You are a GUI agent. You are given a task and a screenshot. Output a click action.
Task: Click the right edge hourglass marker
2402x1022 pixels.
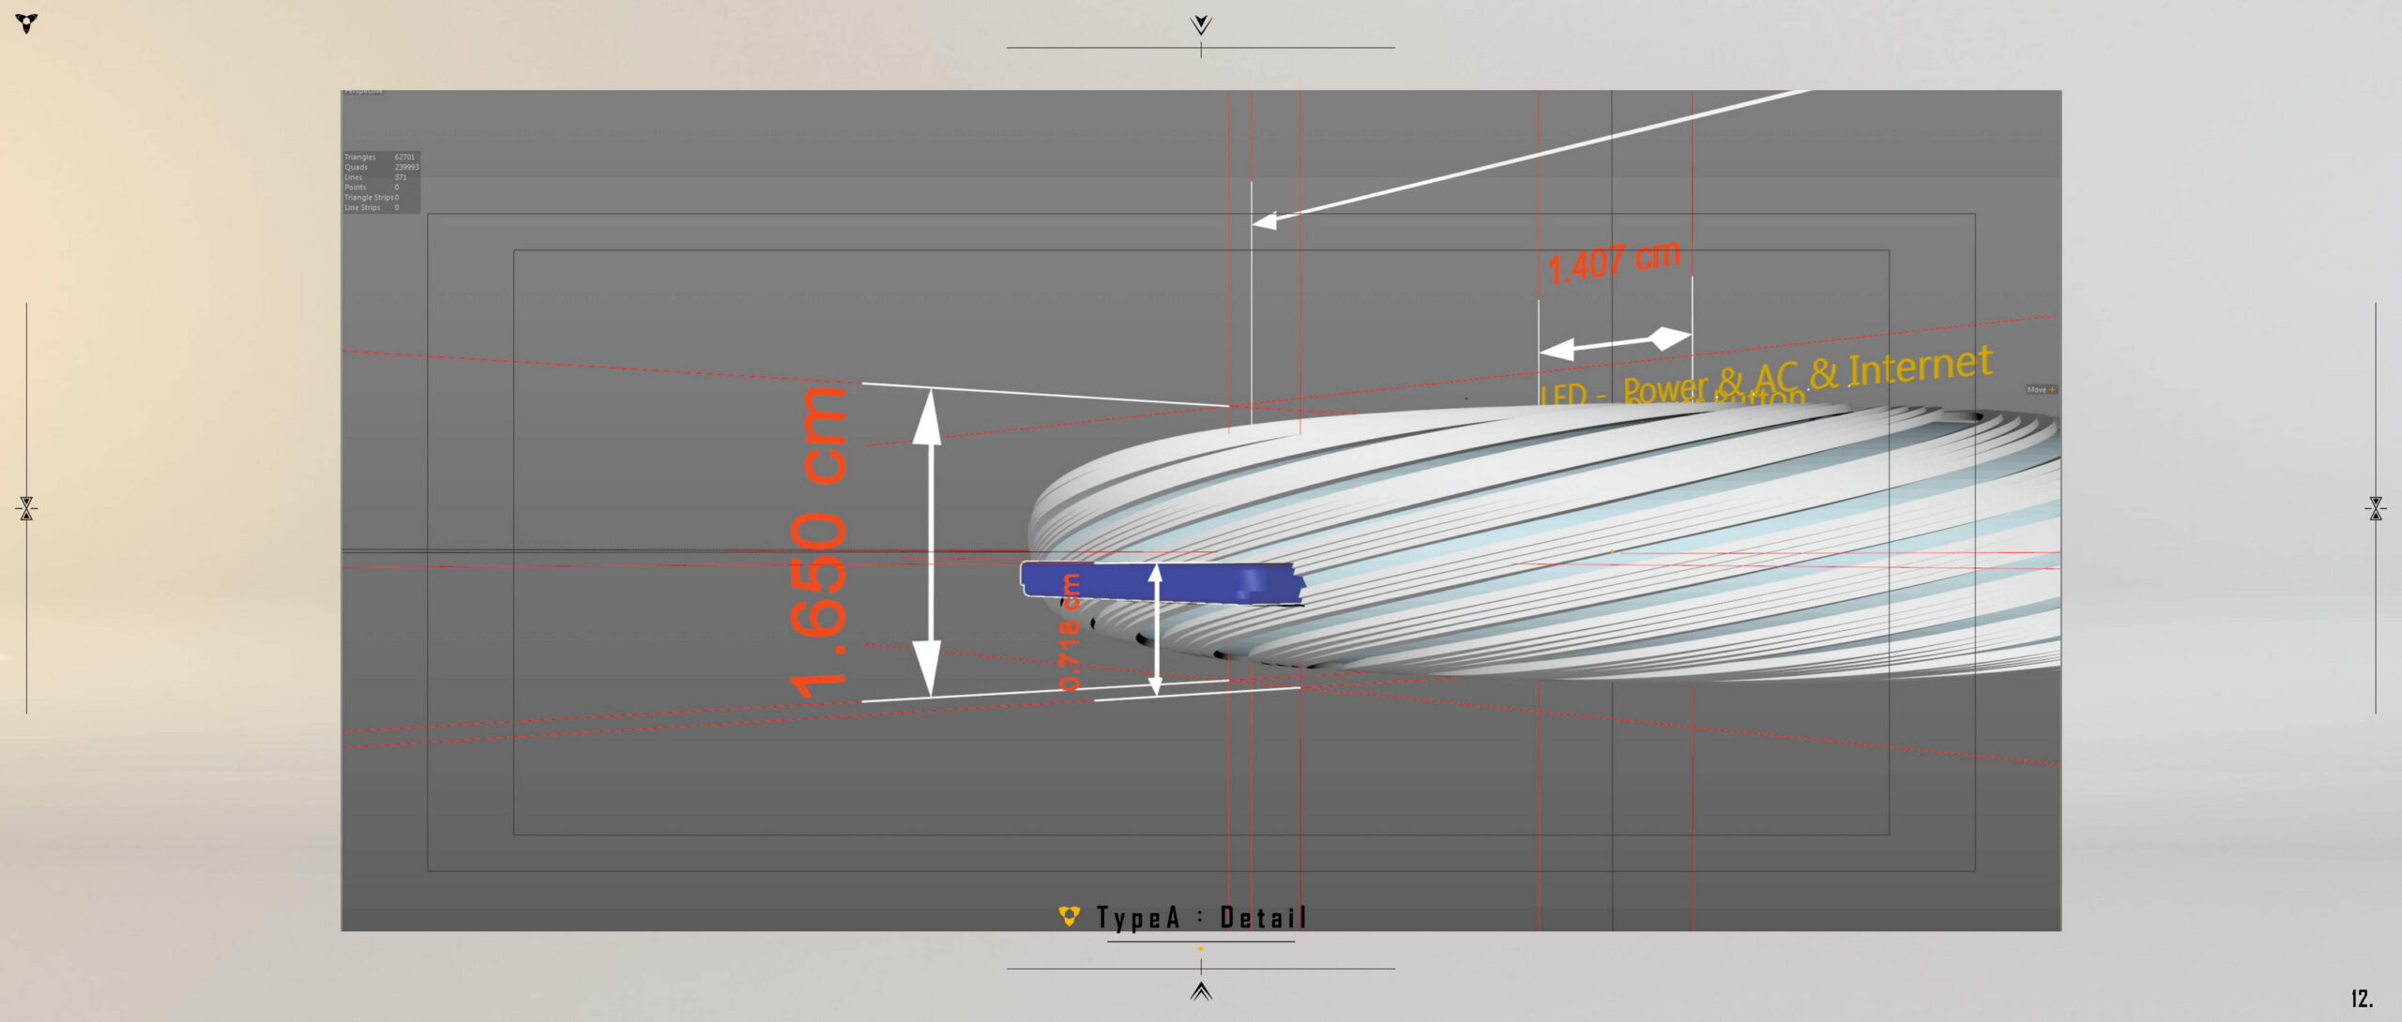click(2375, 508)
